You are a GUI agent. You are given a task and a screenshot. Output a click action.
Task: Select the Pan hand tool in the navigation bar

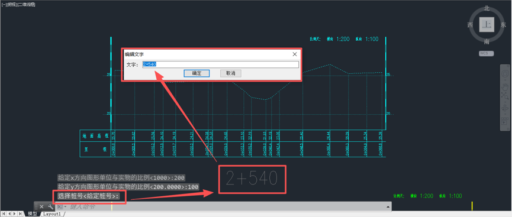(x=505, y=87)
